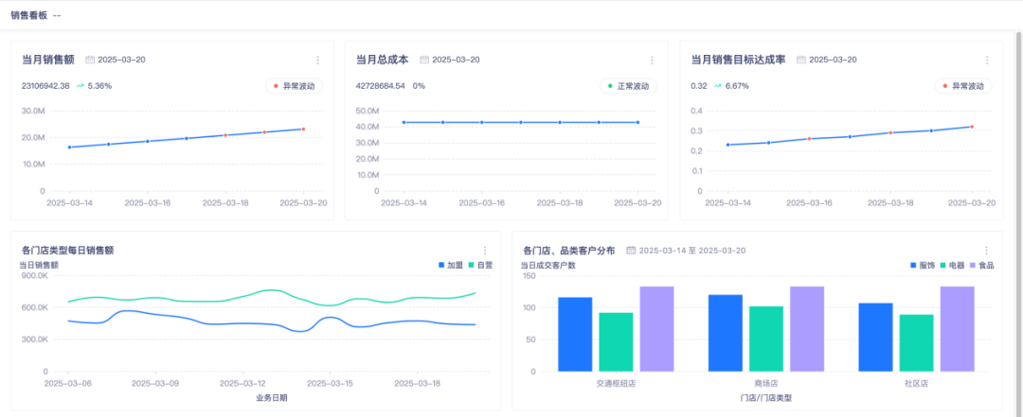Click 电器 green bar for 交通枢纽店
Image resolution: width=1023 pixels, height=417 pixels.
coord(617,342)
